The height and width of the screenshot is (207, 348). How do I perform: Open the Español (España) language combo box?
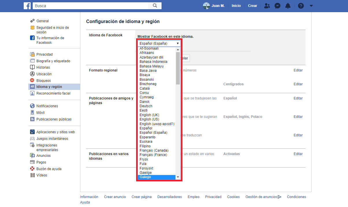pos(159,43)
